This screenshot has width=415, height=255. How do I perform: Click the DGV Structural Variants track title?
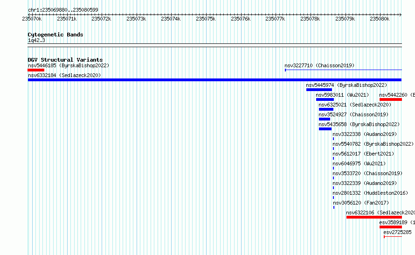point(65,60)
